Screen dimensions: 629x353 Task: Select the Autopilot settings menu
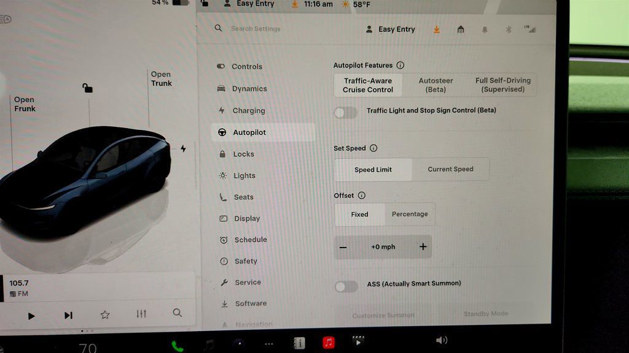(x=263, y=132)
